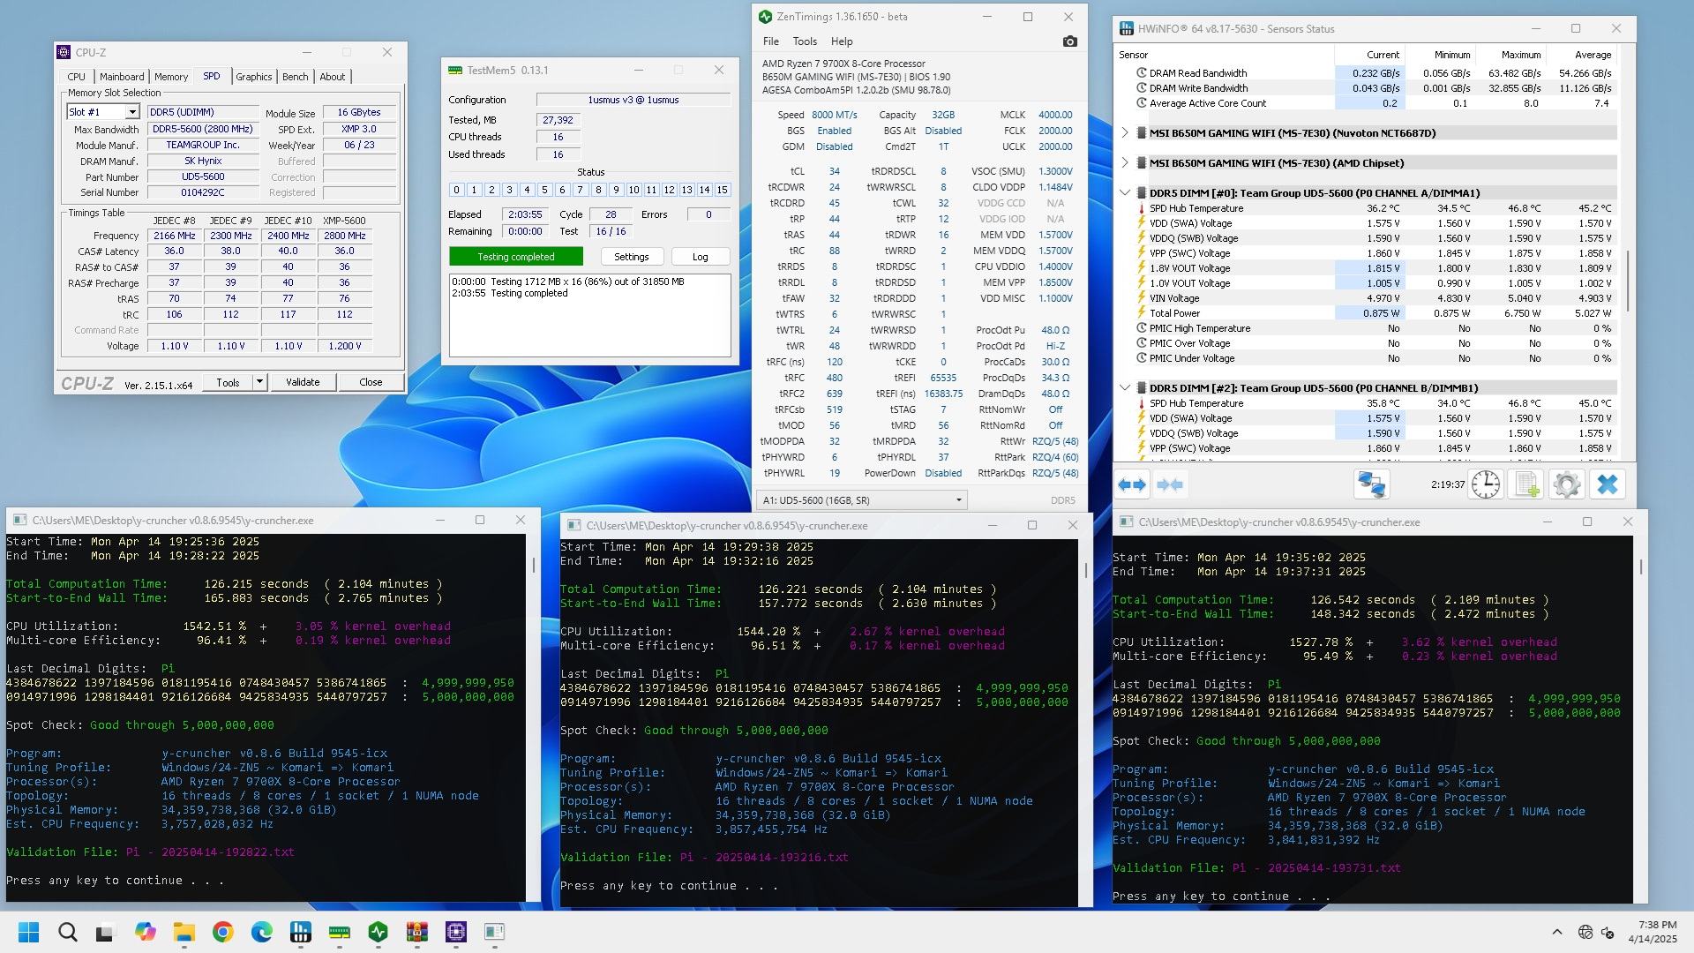Expand the Nuvoton NCT6687D sensor group
1694x953 pixels.
(x=1125, y=133)
